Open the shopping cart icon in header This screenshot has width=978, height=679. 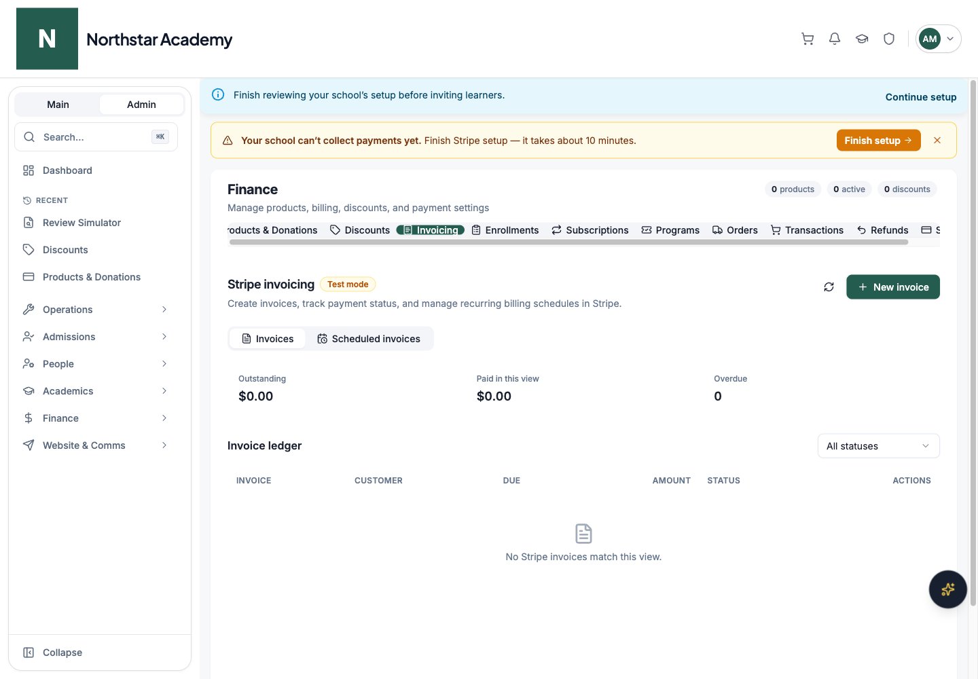tap(808, 39)
